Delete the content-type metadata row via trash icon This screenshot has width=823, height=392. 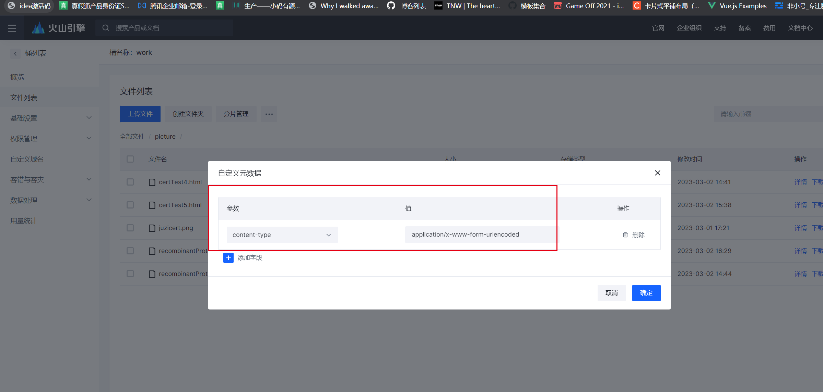coord(625,235)
